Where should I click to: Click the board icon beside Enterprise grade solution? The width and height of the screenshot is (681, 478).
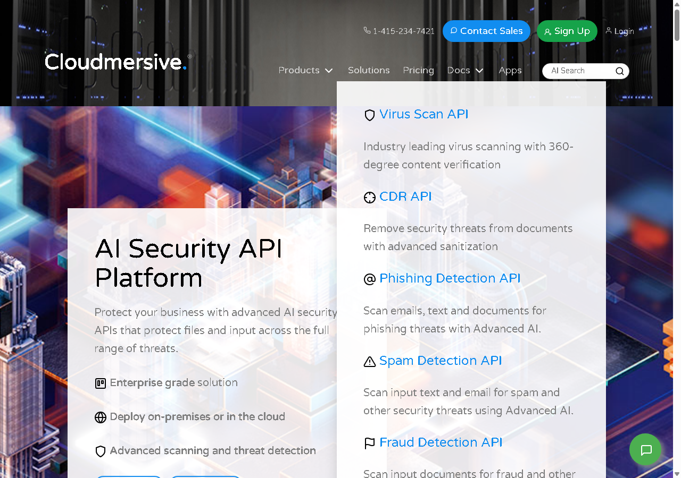click(x=101, y=383)
